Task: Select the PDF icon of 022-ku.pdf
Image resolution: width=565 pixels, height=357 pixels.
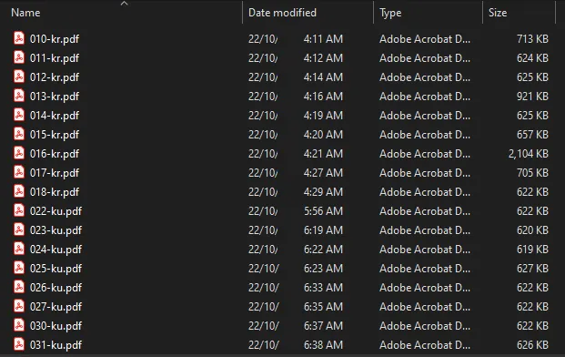Action: click(x=19, y=210)
